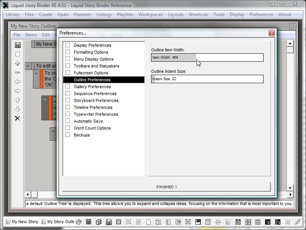Collapse the 'To edit' outline node
The width and height of the screenshot is (306, 230).
pos(28,66)
